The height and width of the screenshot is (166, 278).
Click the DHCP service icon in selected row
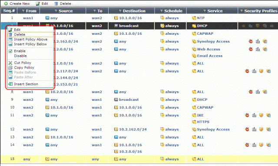194,26
